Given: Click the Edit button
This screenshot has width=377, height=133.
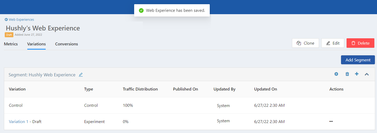Looking at the screenshot, I should coord(333,43).
